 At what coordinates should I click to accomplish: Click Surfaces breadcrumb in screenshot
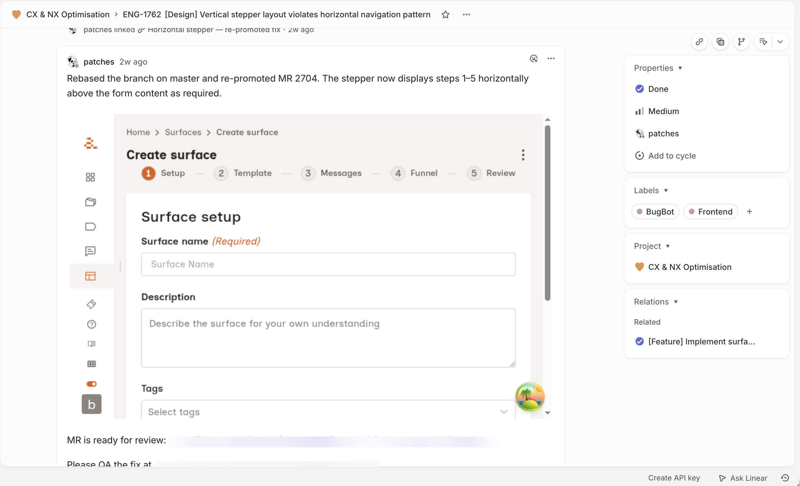tap(183, 132)
